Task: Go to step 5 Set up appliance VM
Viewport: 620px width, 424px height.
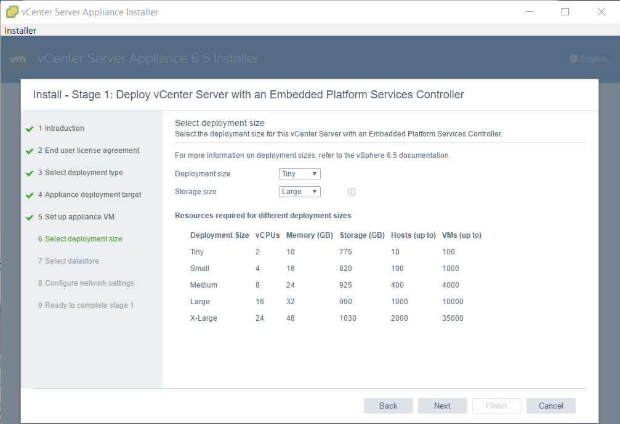Action: pos(76,217)
